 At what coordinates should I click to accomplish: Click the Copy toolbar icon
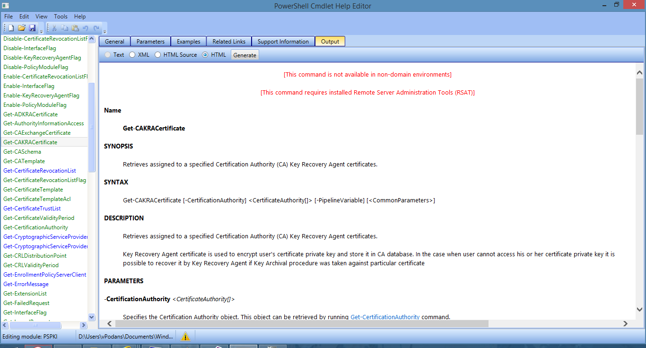(65, 28)
